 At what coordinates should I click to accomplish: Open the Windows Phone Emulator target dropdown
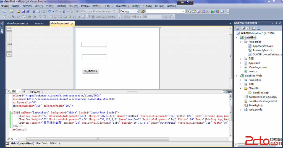pos(117,11)
